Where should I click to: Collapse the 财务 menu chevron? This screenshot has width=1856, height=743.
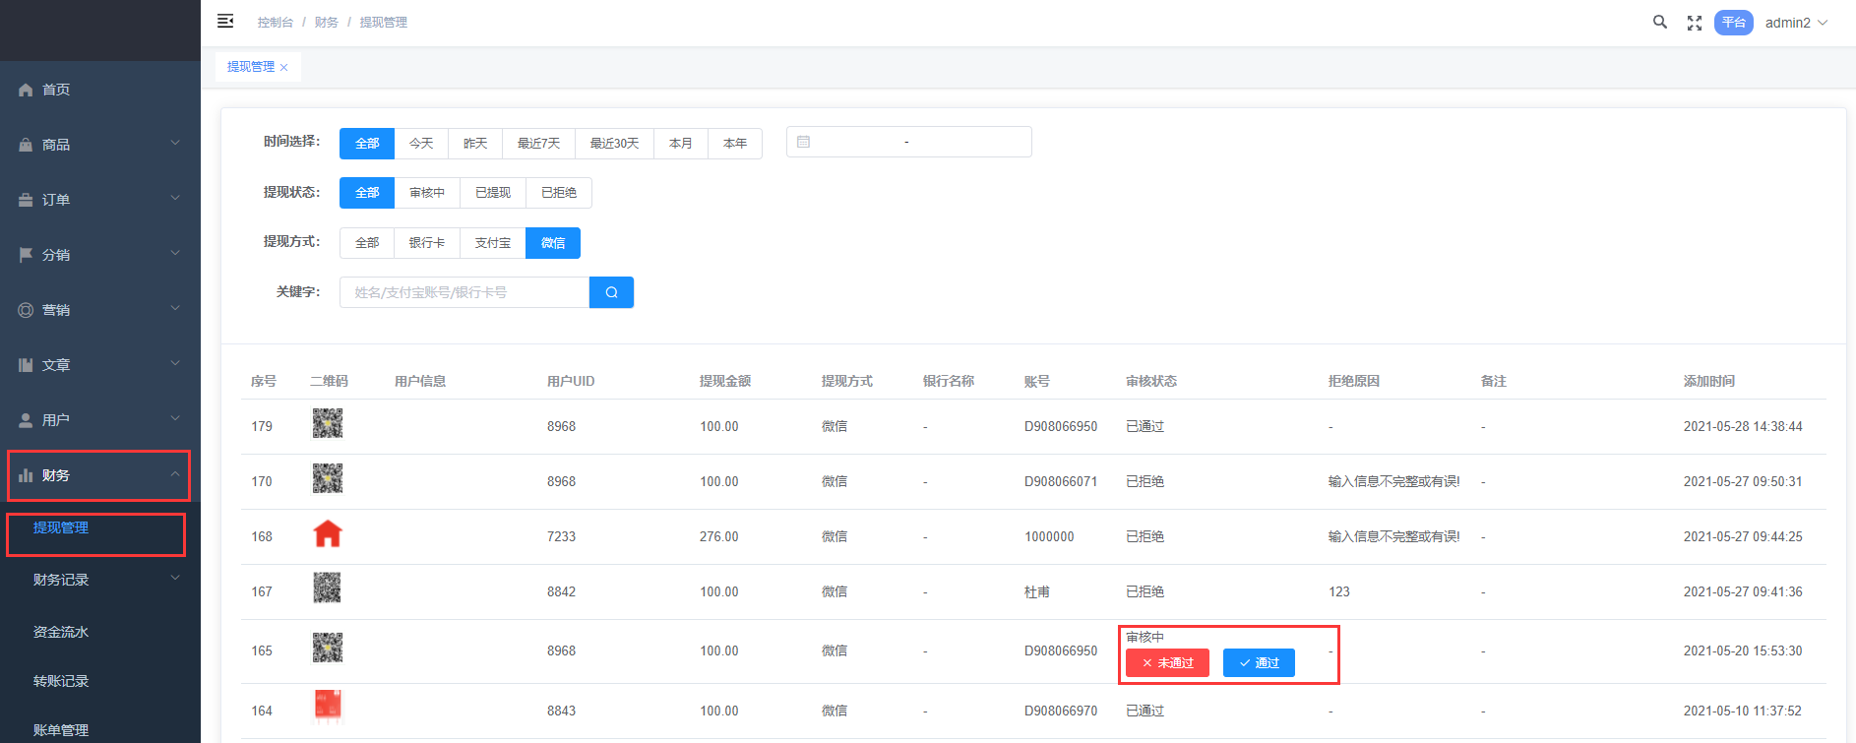(x=175, y=473)
